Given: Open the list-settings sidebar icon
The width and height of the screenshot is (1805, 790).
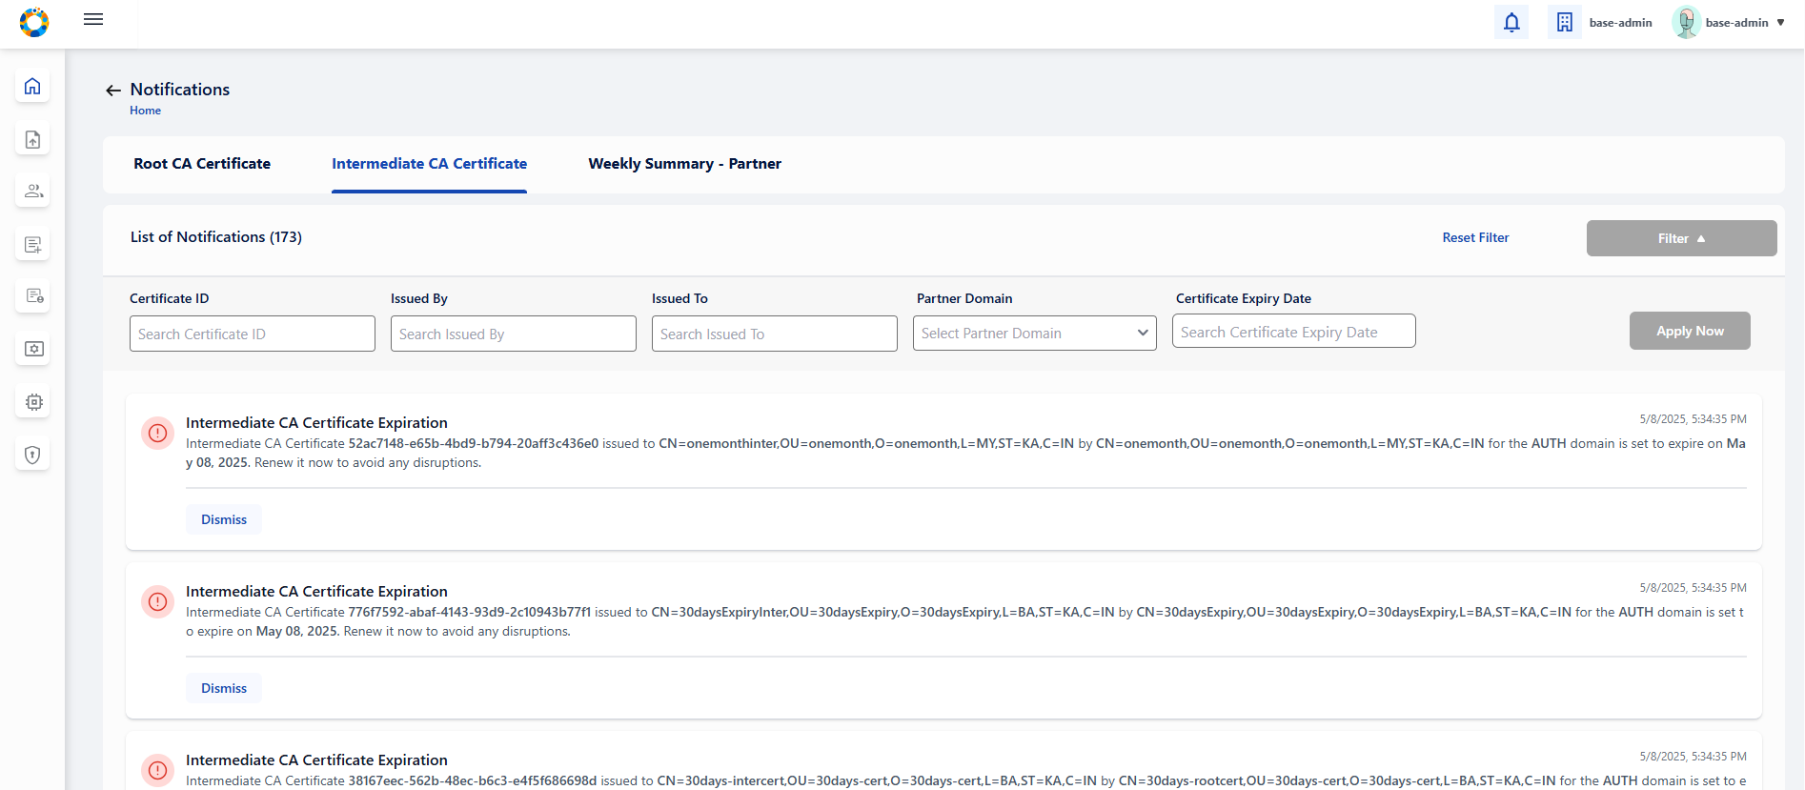Looking at the screenshot, I should [32, 296].
